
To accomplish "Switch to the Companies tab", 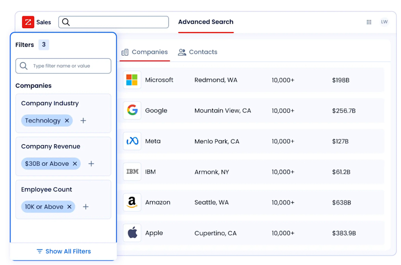I will (x=145, y=52).
